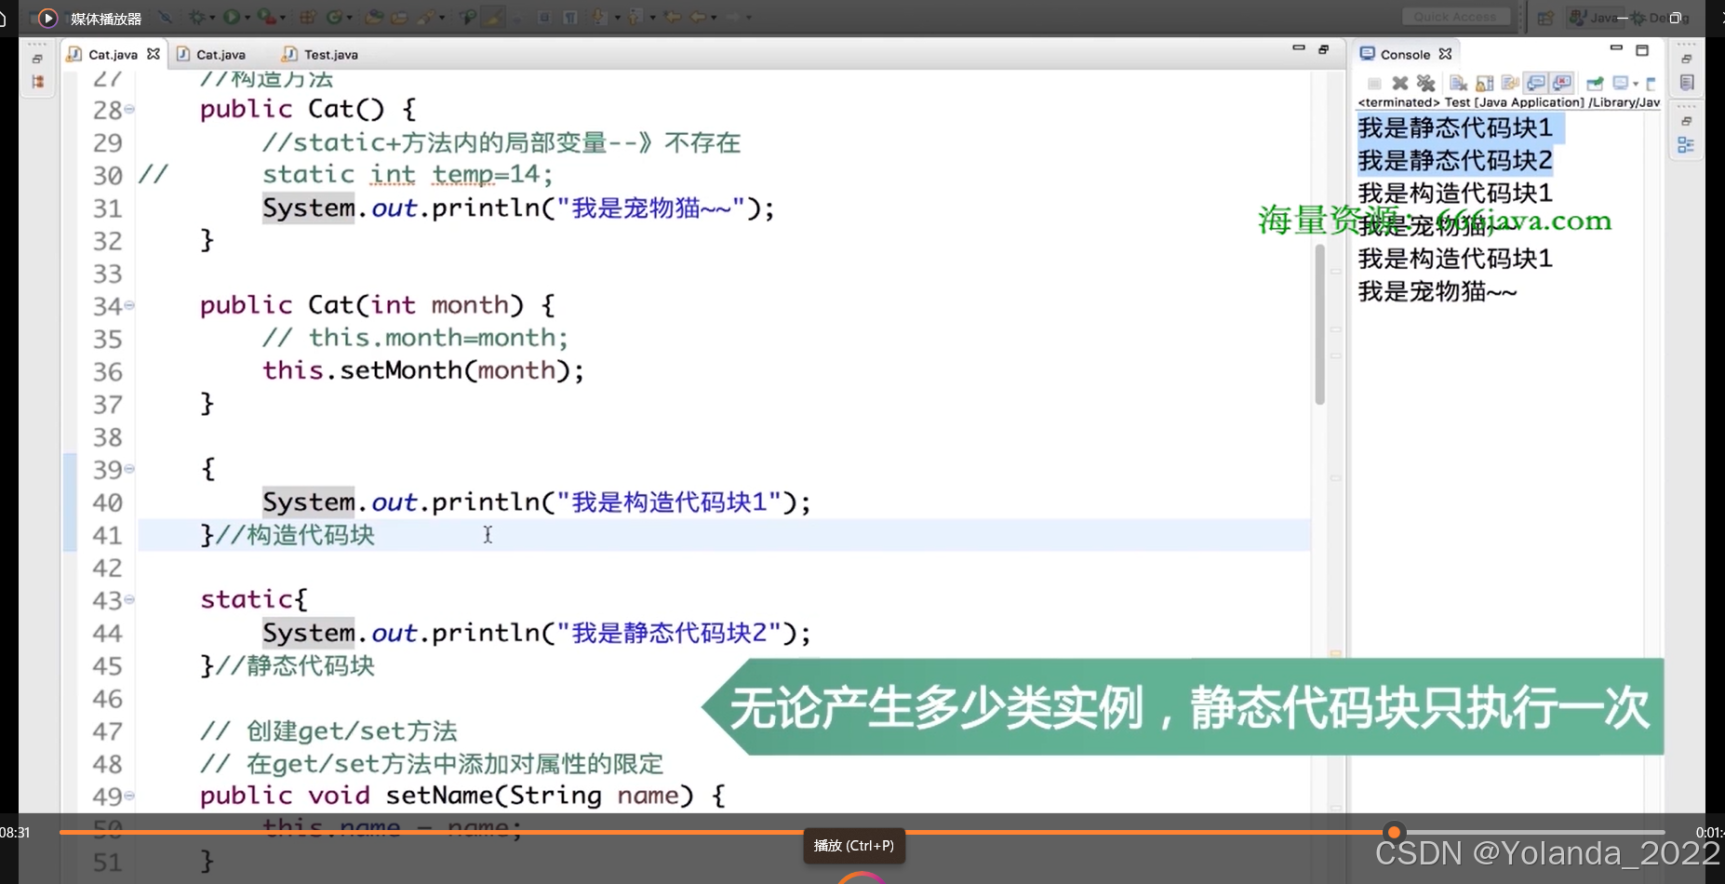This screenshot has width=1725, height=884.
Task: Click Last Edit Location icon
Action: click(x=672, y=17)
